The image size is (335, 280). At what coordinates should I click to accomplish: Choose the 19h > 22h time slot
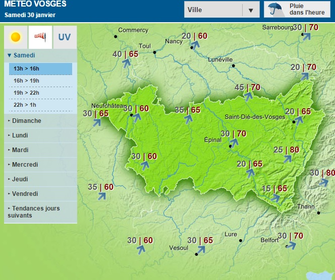coord(40,93)
